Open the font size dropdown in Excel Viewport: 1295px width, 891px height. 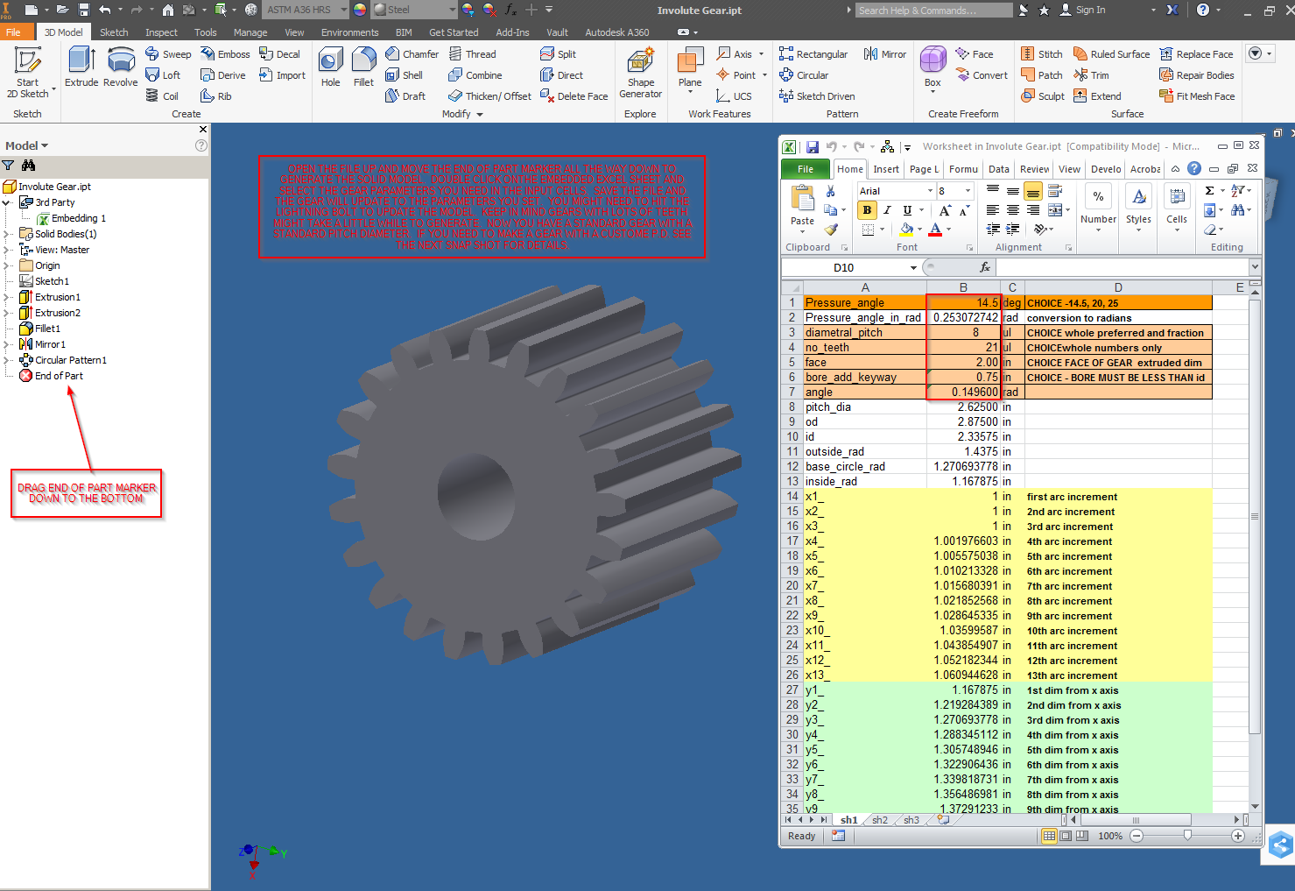966,190
